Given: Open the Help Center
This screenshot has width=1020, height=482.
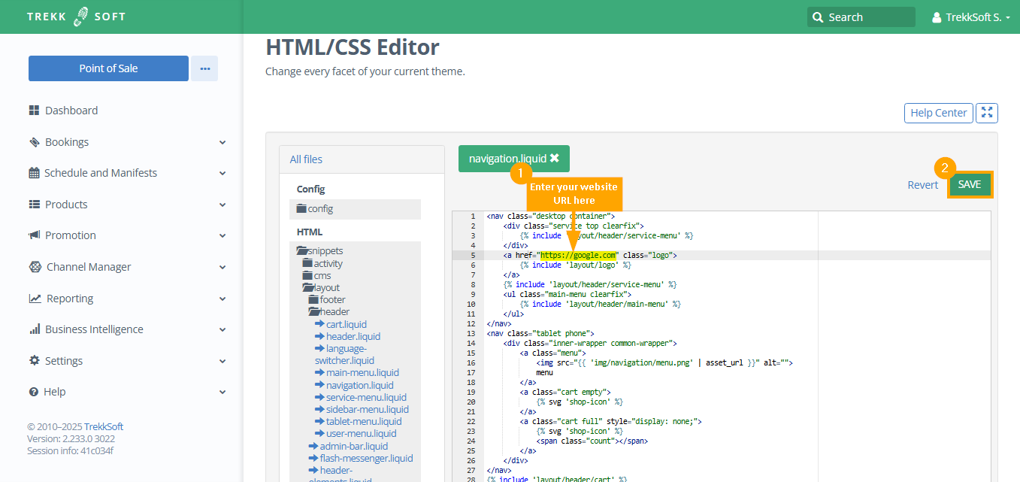Looking at the screenshot, I should pos(938,113).
